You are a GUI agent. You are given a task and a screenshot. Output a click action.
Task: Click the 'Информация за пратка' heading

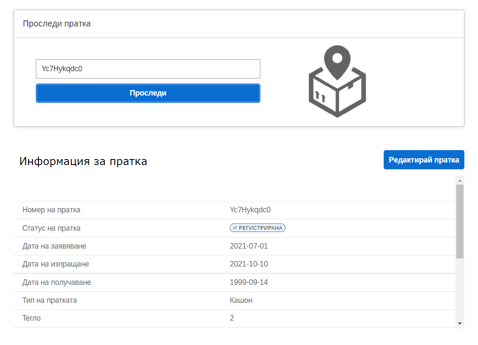tap(83, 161)
